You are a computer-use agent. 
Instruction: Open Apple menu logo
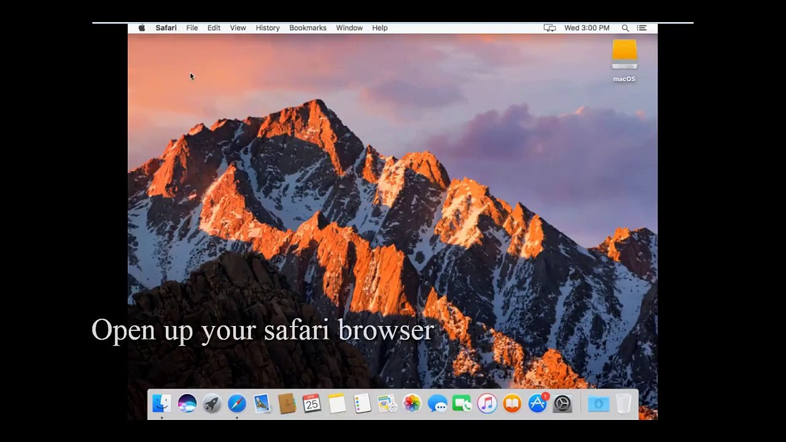(x=142, y=28)
